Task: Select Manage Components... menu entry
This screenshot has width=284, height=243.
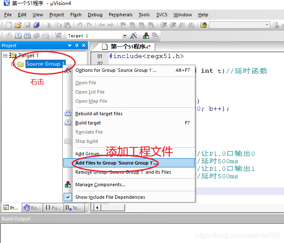Action: [x=129, y=185]
